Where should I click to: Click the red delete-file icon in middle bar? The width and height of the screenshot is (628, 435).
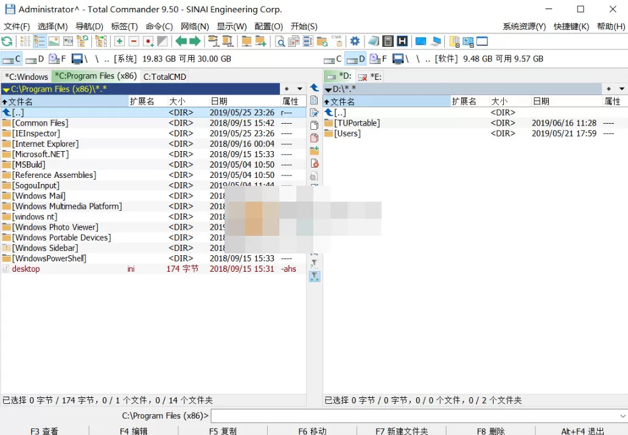tap(315, 163)
